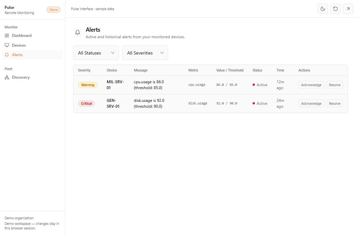Viewport: 359px width, 235px height.
Task: Click the value '92.0 / 90.0'
Action: [227, 103]
